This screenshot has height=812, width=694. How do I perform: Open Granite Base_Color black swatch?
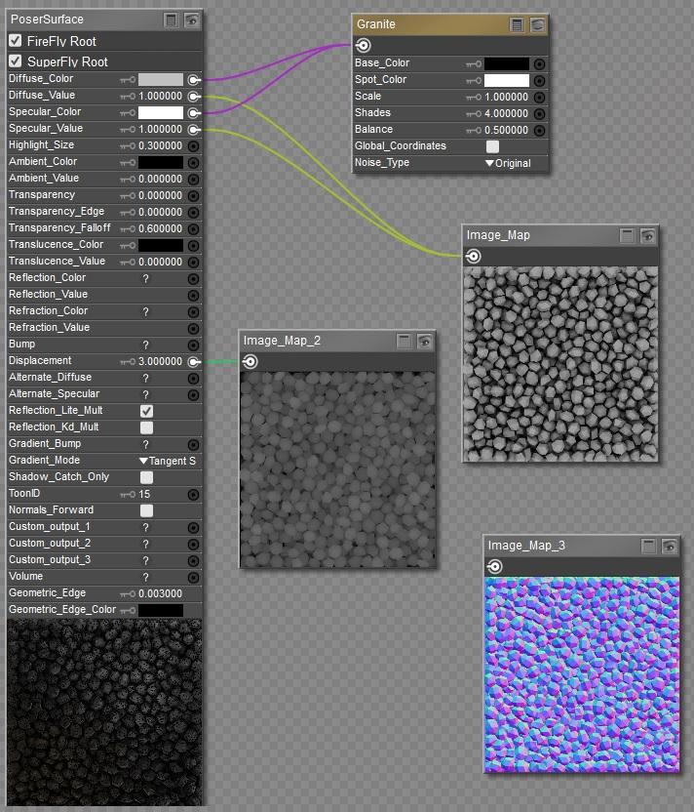[507, 63]
